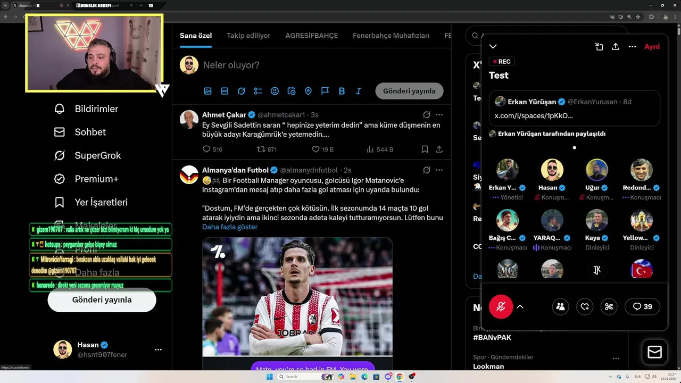The image size is (681, 383).
Task: Expand microphone options caret
Action: pos(520,306)
